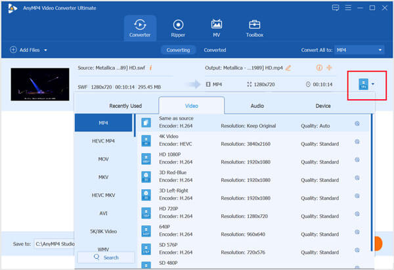Select AVI in the format list

[103, 214]
